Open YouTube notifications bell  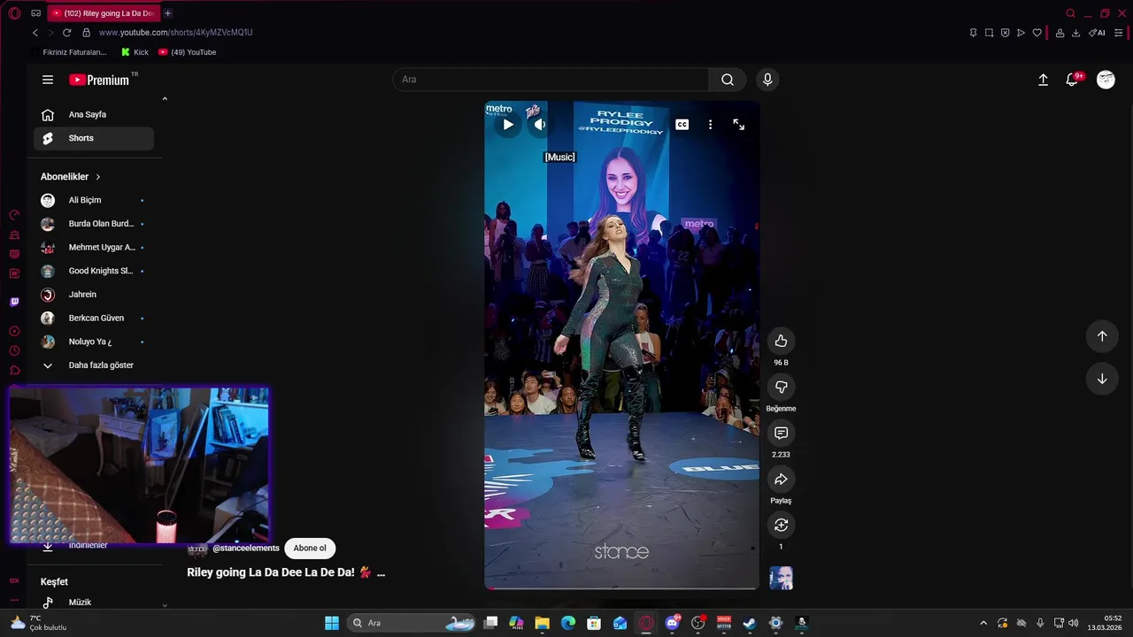[x=1072, y=80]
